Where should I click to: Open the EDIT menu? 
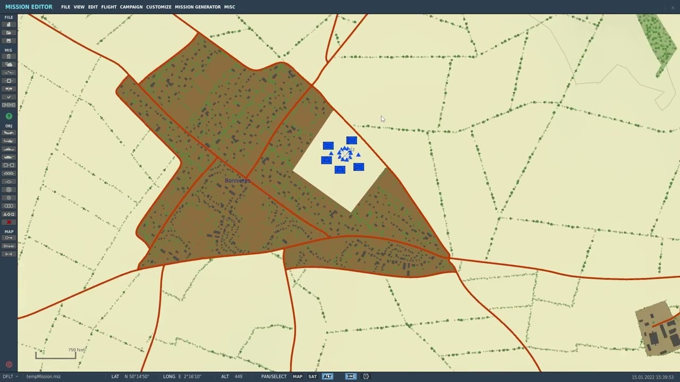pos(93,7)
